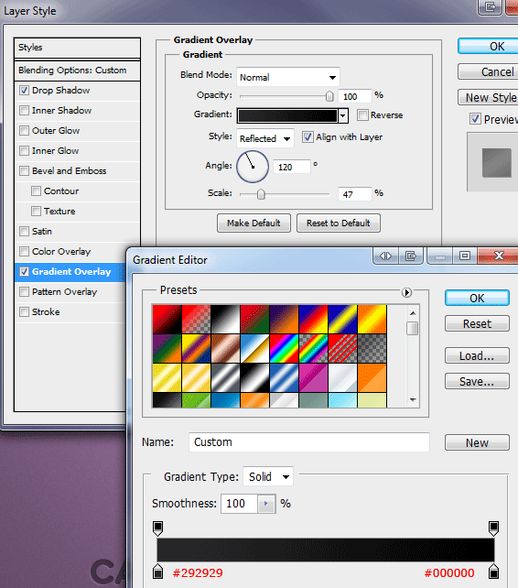Open the Style Reflected dropdown
The width and height of the screenshot is (518, 588).
point(265,138)
